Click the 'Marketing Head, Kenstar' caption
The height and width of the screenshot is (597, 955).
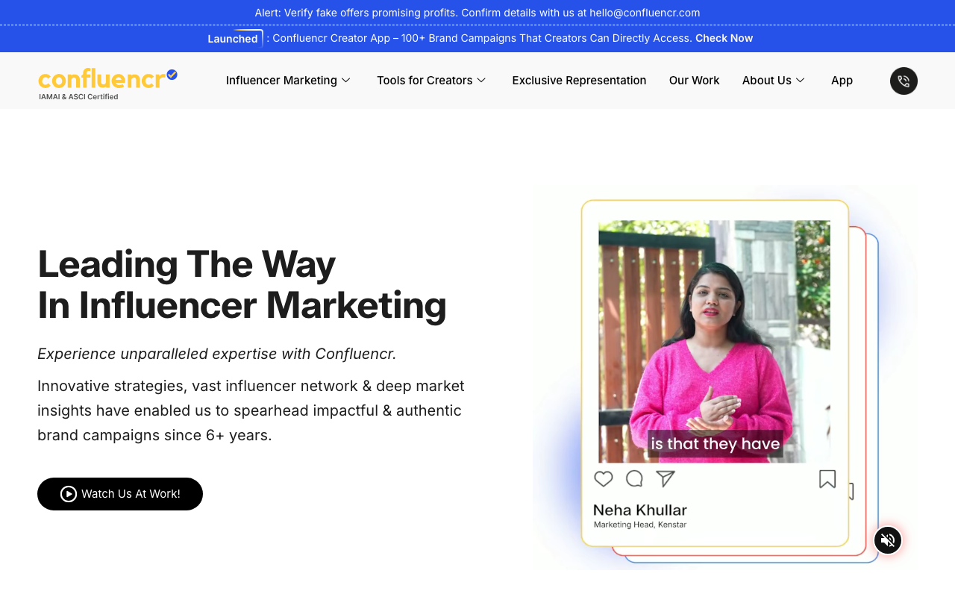tap(640, 525)
